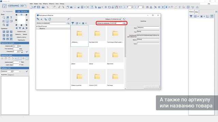Open the Ширина шва dropdown

18,46
